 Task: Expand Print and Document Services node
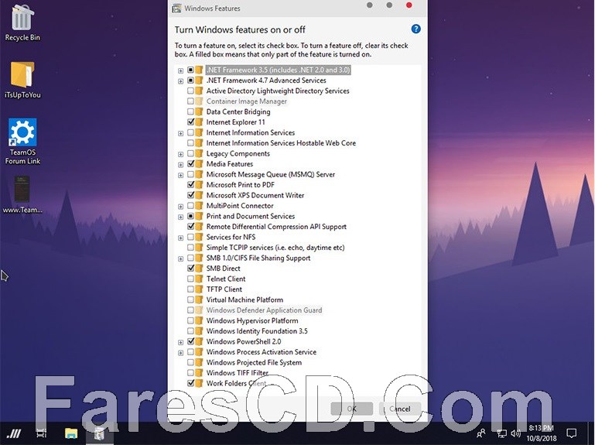(180, 217)
